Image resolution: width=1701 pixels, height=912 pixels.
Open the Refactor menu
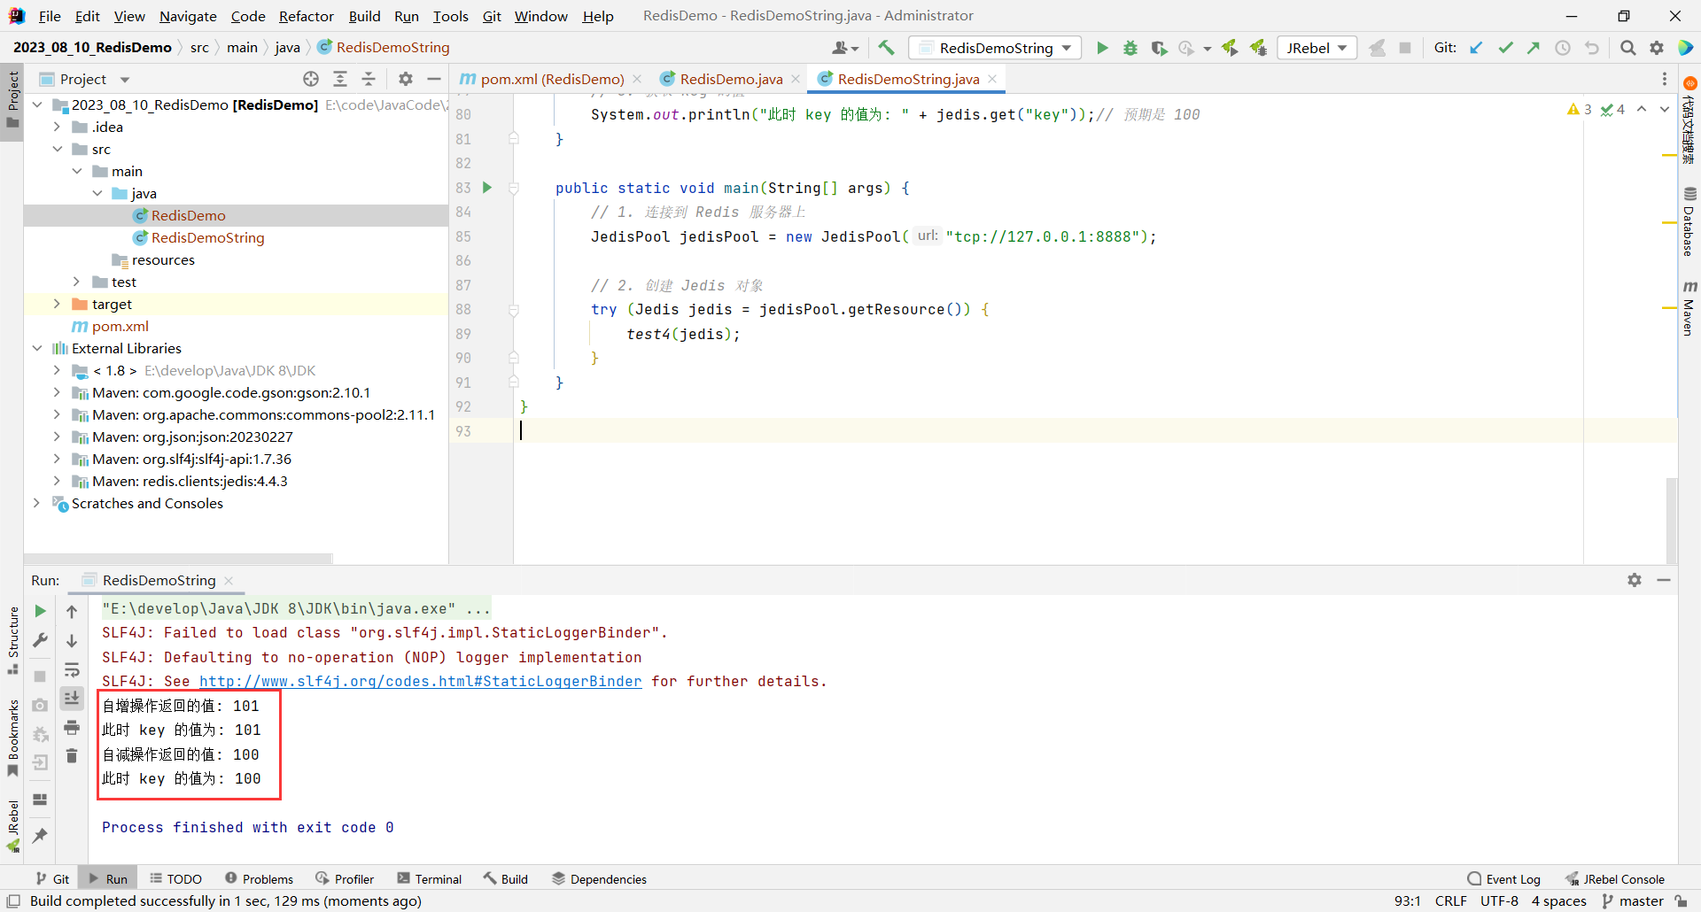tap(306, 16)
